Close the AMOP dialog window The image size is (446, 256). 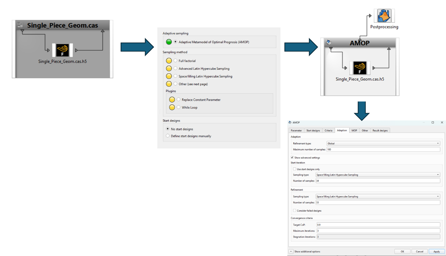tap(442, 122)
